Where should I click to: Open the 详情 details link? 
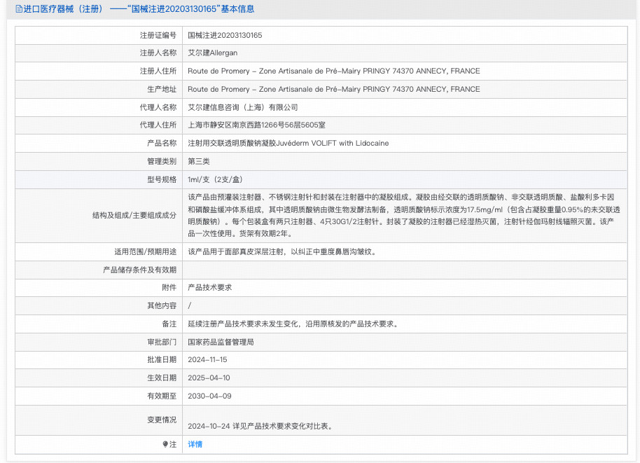click(195, 444)
